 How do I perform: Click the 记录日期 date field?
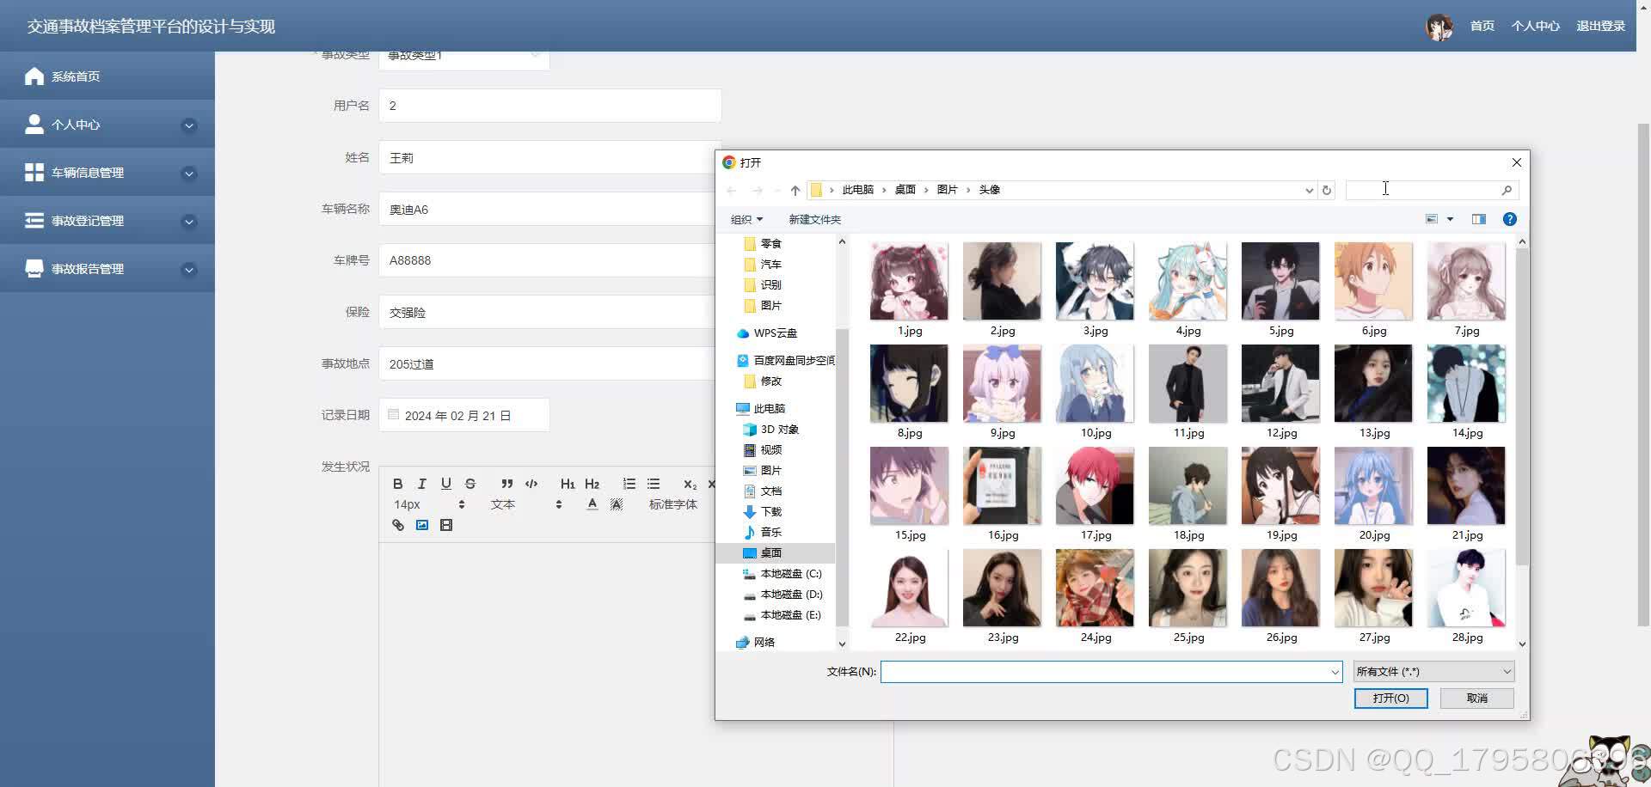click(x=463, y=415)
